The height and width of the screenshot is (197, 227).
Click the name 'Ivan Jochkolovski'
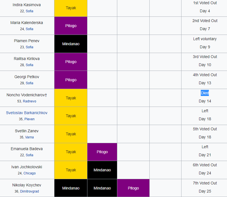pyautogui.click(x=27, y=167)
